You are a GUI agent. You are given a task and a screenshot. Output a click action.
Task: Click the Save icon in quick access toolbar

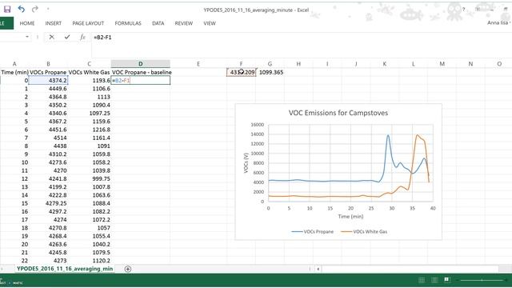pyautogui.click(x=7, y=9)
